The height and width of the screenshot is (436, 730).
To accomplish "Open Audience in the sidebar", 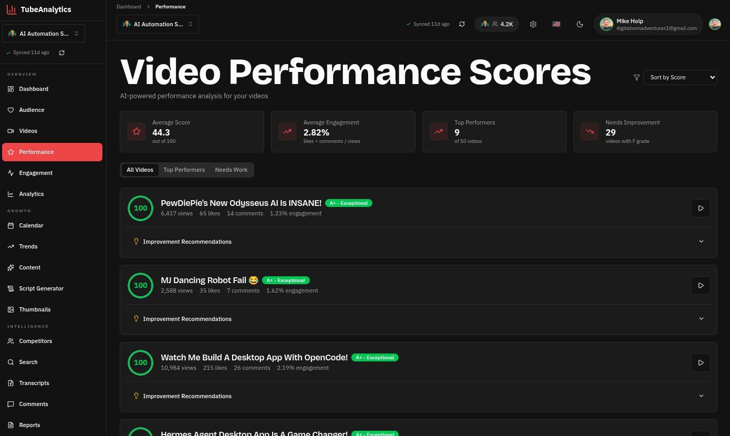I will (52, 110).
